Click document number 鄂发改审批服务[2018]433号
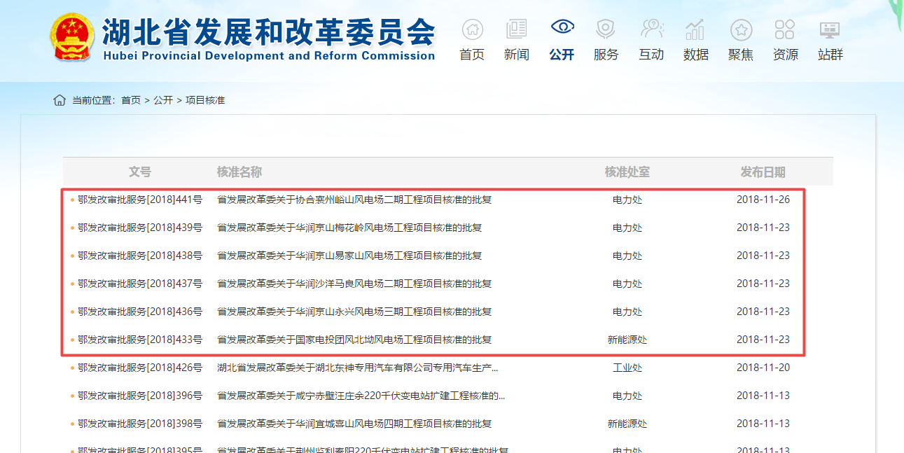The image size is (904, 453). pos(140,340)
